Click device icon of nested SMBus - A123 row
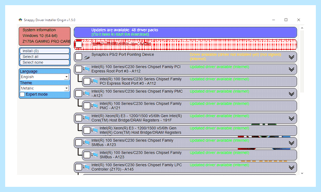The width and height of the screenshot is (321, 192). click(x=94, y=155)
